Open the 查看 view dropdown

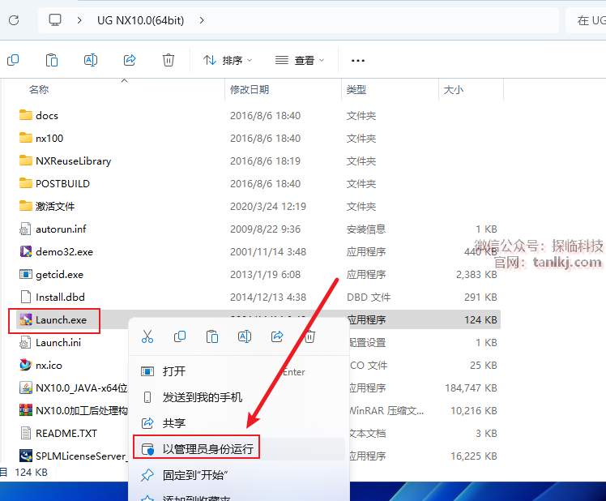[x=300, y=60]
